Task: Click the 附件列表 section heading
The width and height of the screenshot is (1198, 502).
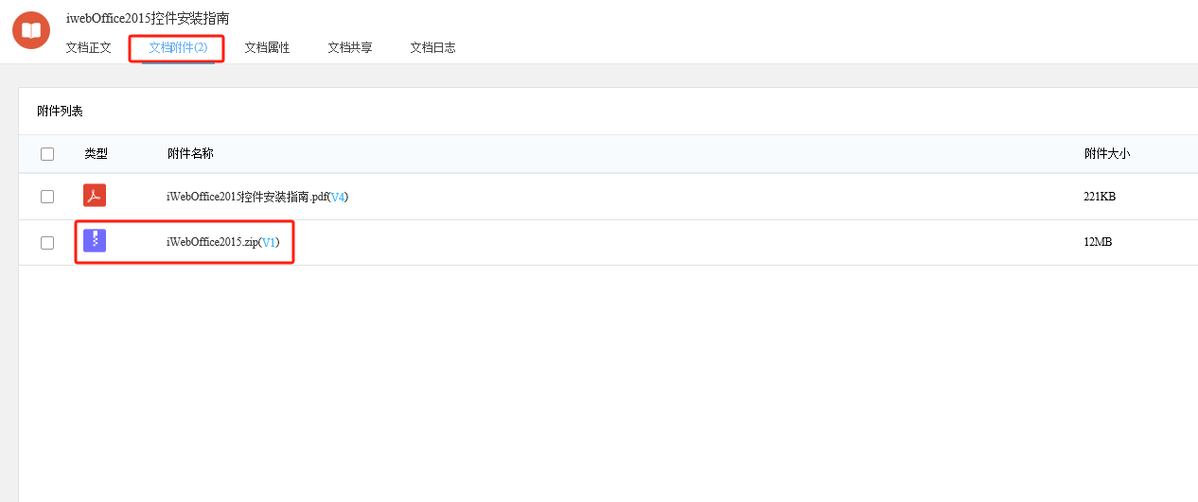Action: click(60, 111)
